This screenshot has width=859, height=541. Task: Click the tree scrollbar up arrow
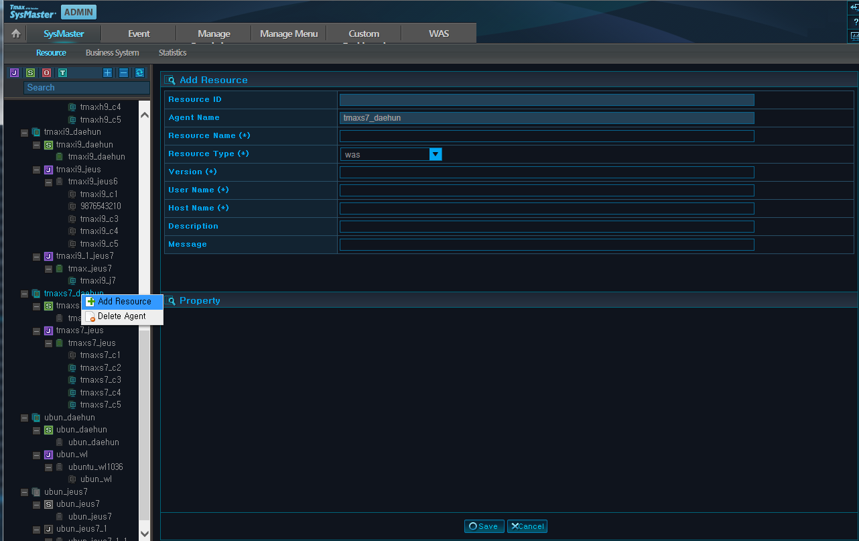click(x=145, y=115)
